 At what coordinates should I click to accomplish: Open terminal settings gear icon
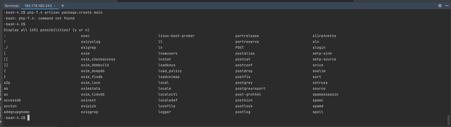point(440,6)
